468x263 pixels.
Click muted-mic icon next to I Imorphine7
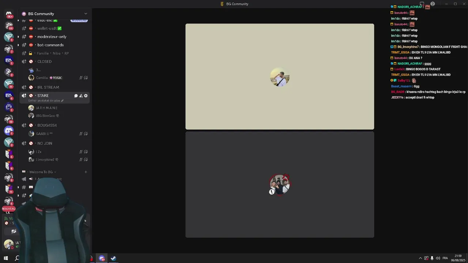pyautogui.click(x=81, y=160)
